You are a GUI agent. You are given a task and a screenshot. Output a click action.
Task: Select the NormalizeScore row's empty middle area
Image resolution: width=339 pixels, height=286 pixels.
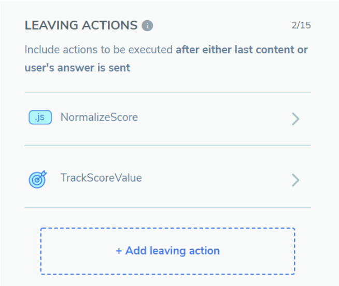point(214,119)
